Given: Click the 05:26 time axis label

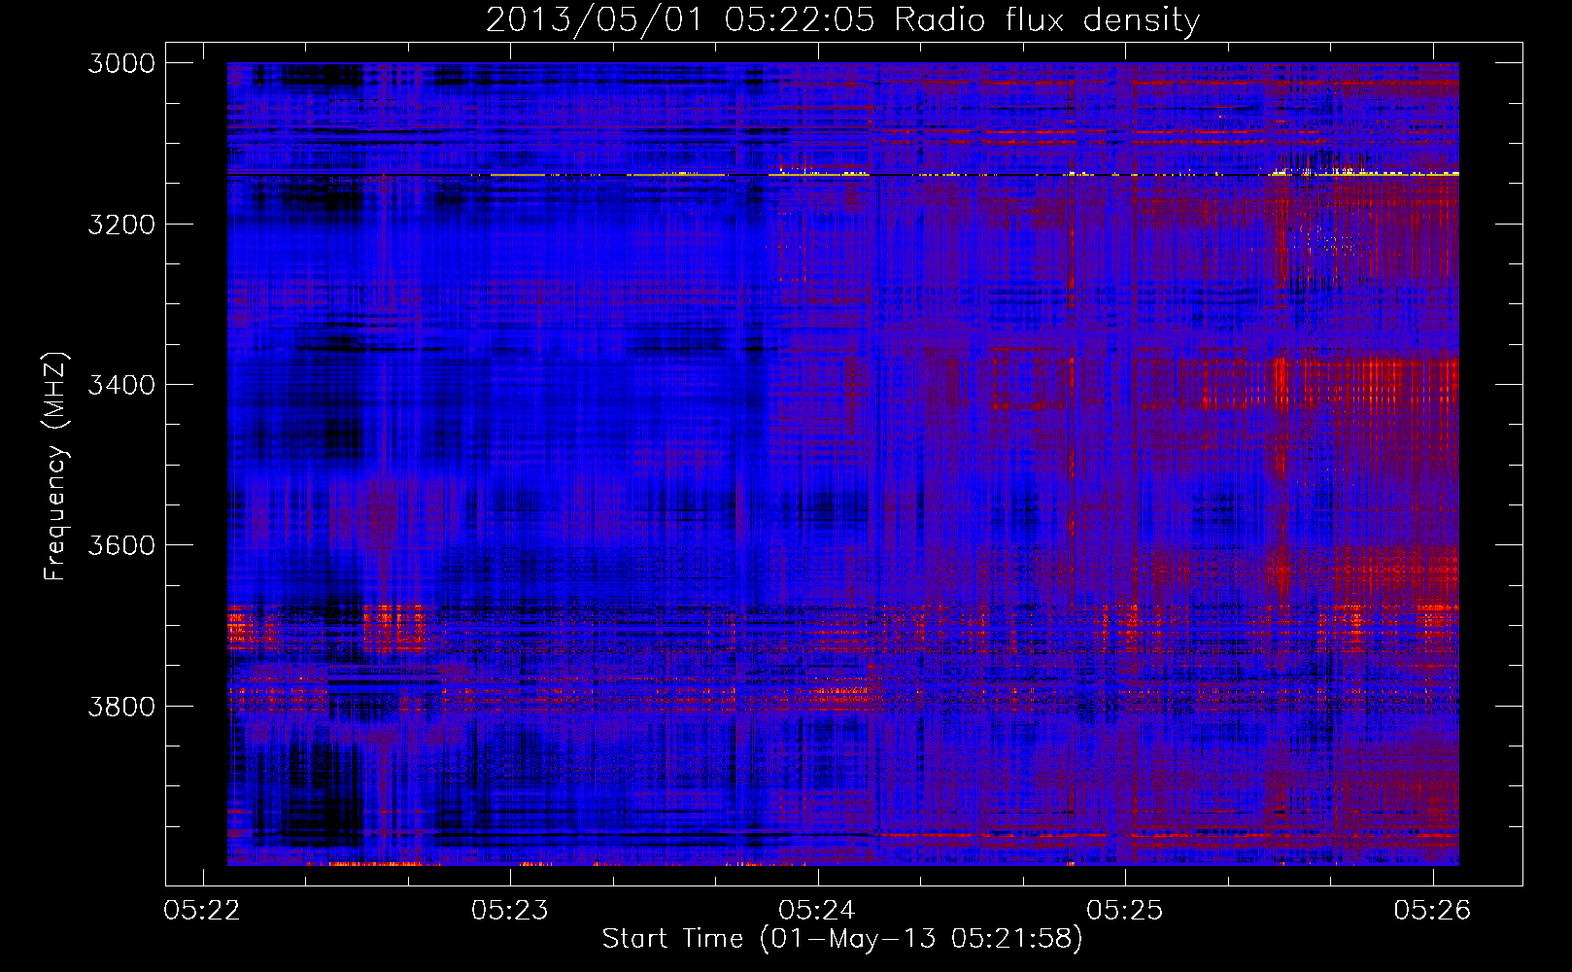Looking at the screenshot, I should 1432,911.
